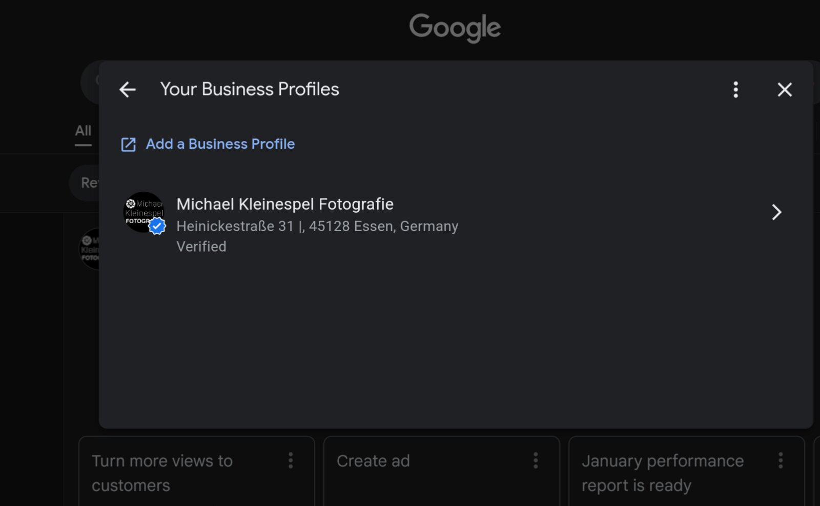The height and width of the screenshot is (506, 820).
Task: Go back using the left arrow icon
Action: tap(128, 90)
